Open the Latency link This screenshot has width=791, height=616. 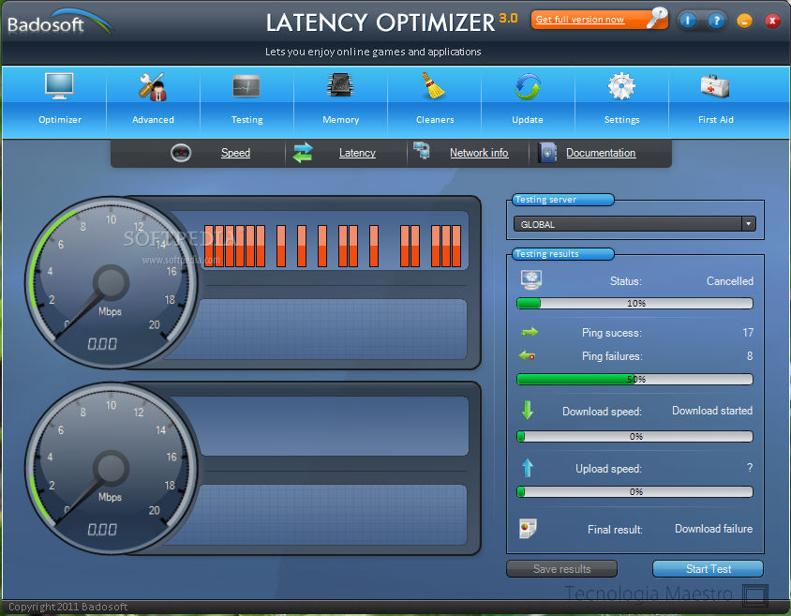tap(357, 153)
